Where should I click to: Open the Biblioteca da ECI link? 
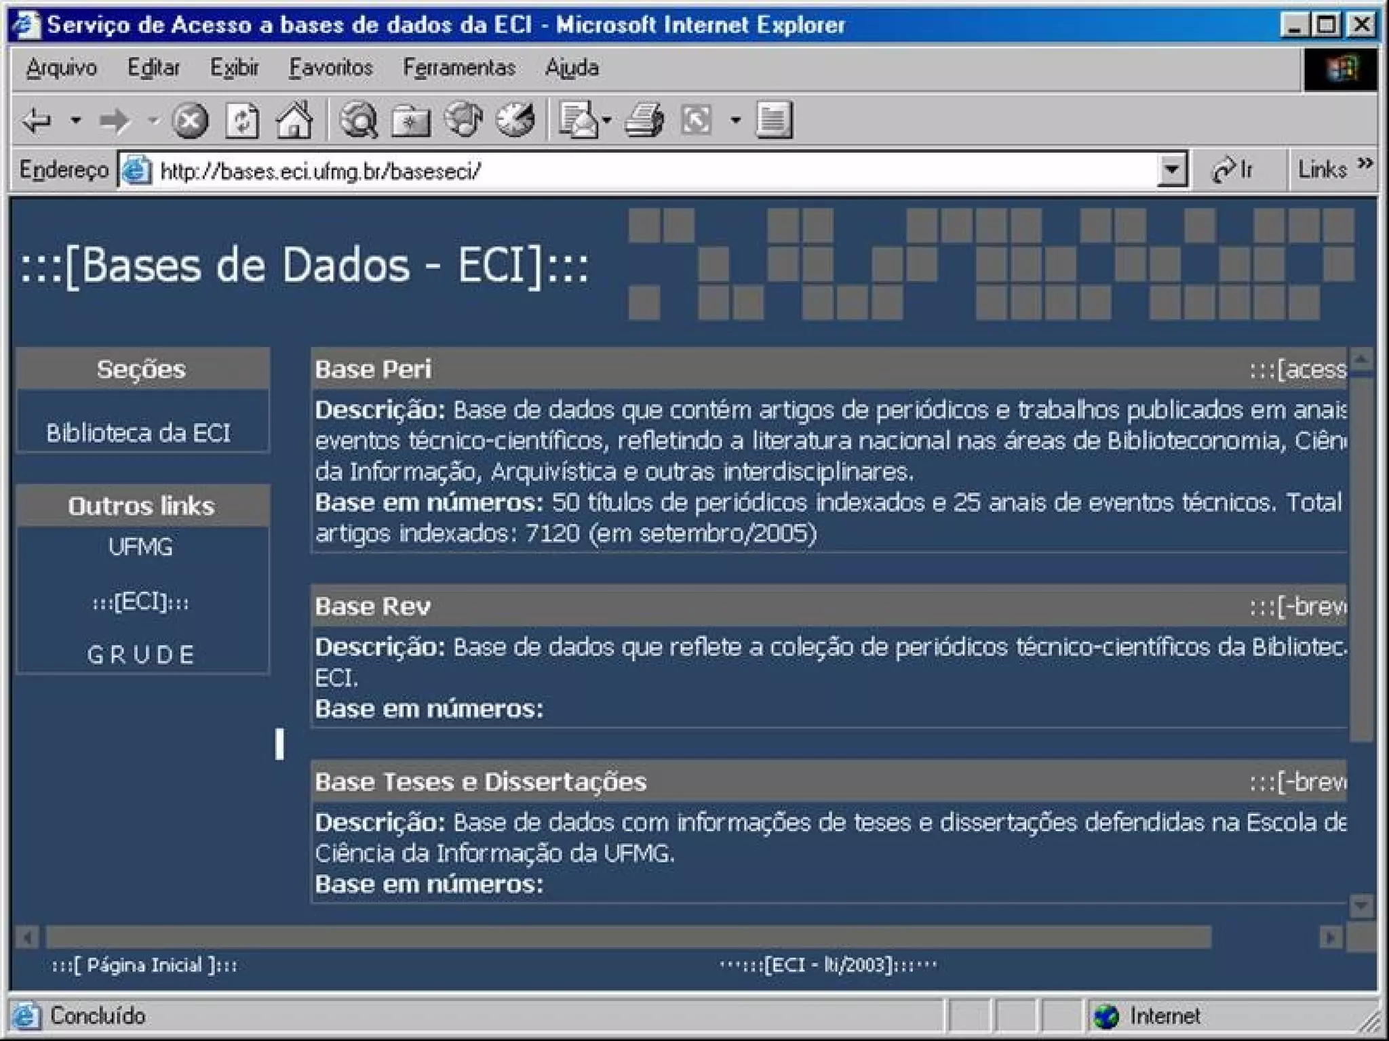(x=138, y=432)
